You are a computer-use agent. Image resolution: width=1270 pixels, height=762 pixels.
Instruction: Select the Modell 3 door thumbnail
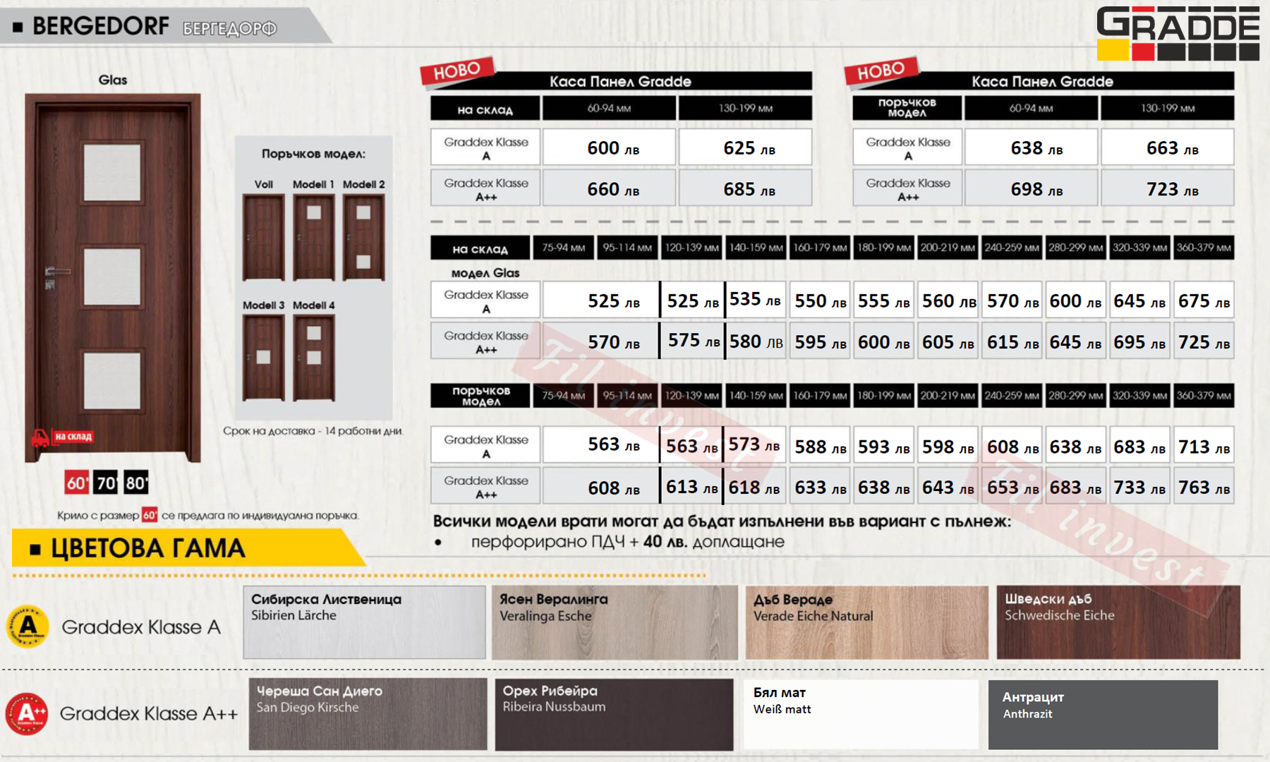pos(264,358)
